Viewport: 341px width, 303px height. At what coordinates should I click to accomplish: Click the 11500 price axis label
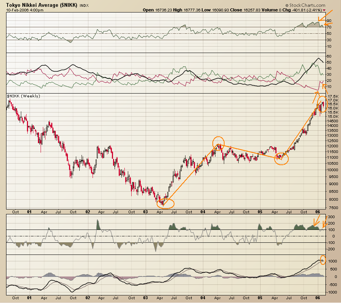pyautogui.click(x=333, y=151)
